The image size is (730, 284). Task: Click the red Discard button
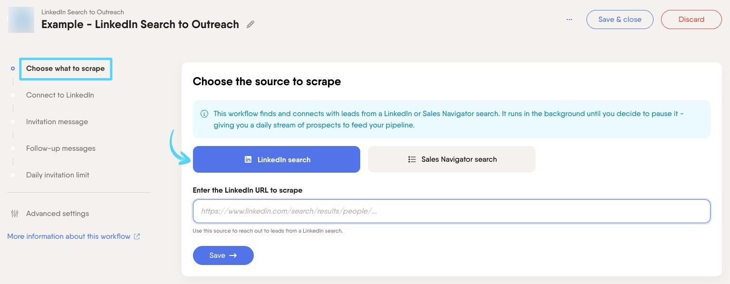coord(691,20)
